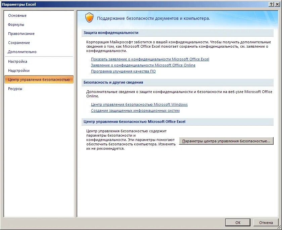The image size is (282, 230).
Task: Open Программа улучшения качества ПО link
Action: click(x=123, y=72)
